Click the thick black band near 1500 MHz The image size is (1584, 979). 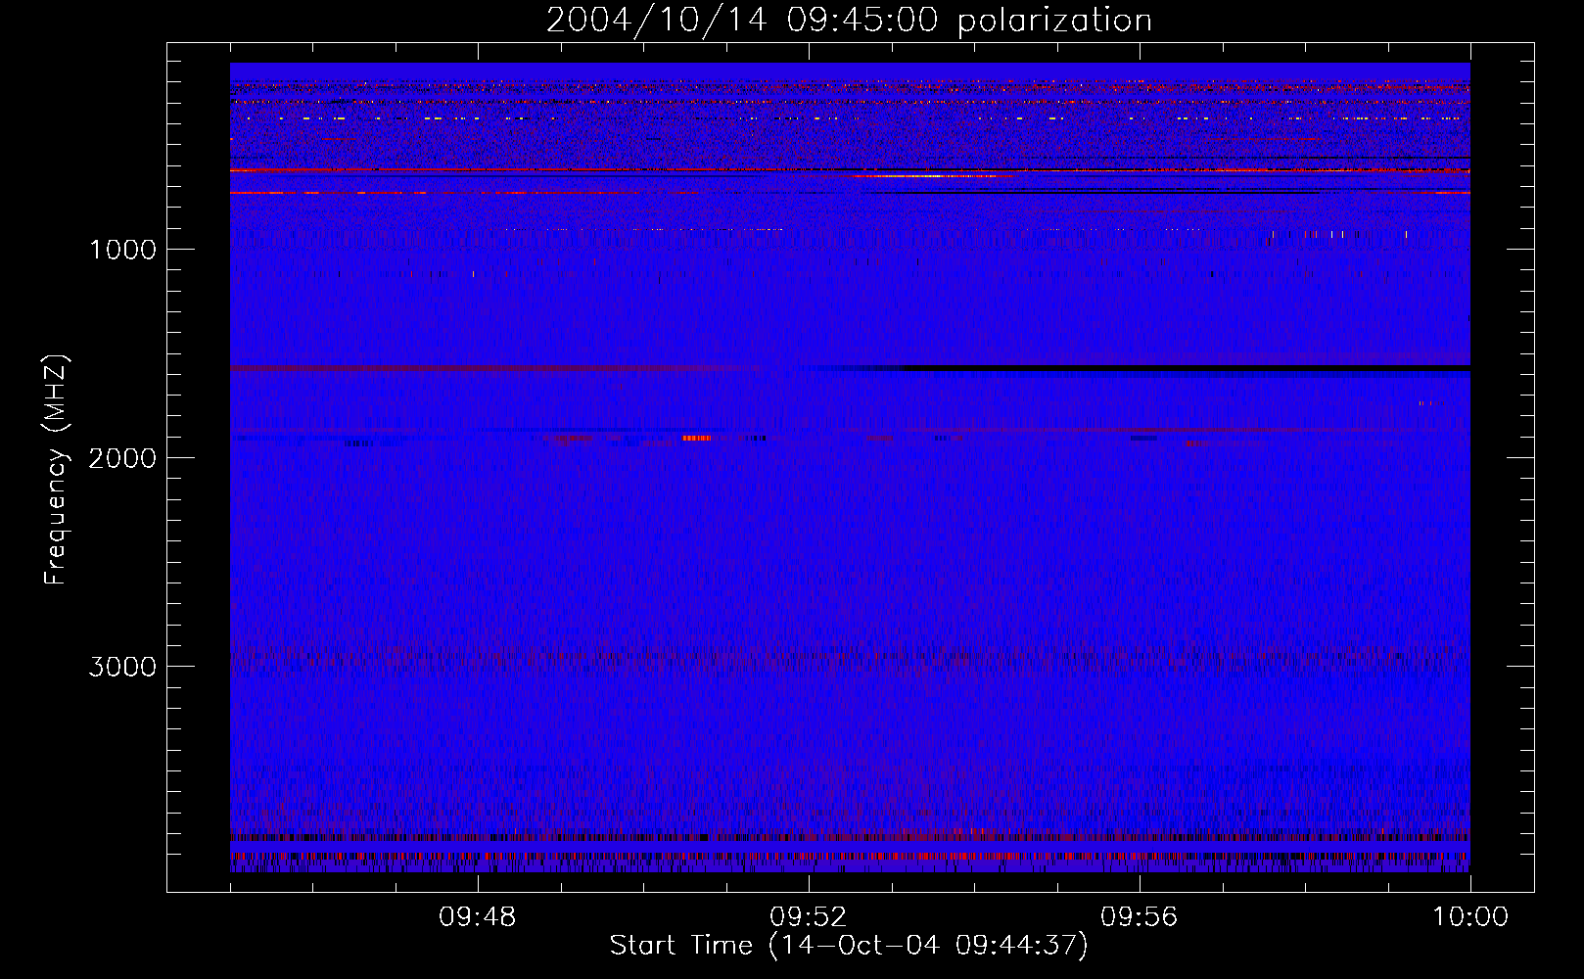tap(1185, 368)
